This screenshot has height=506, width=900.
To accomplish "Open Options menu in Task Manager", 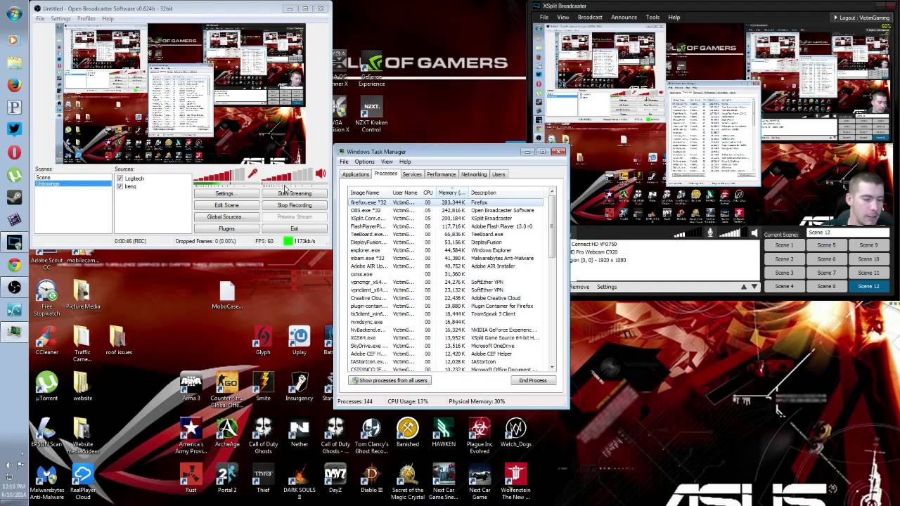I will [x=364, y=162].
